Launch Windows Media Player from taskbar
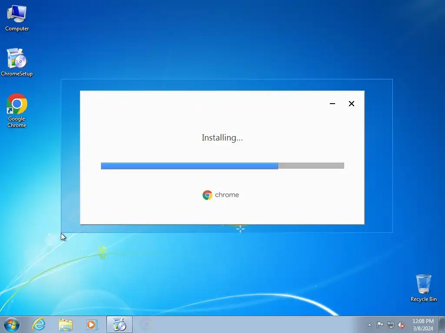Screen dimensions: 445x333 (x=92, y=324)
